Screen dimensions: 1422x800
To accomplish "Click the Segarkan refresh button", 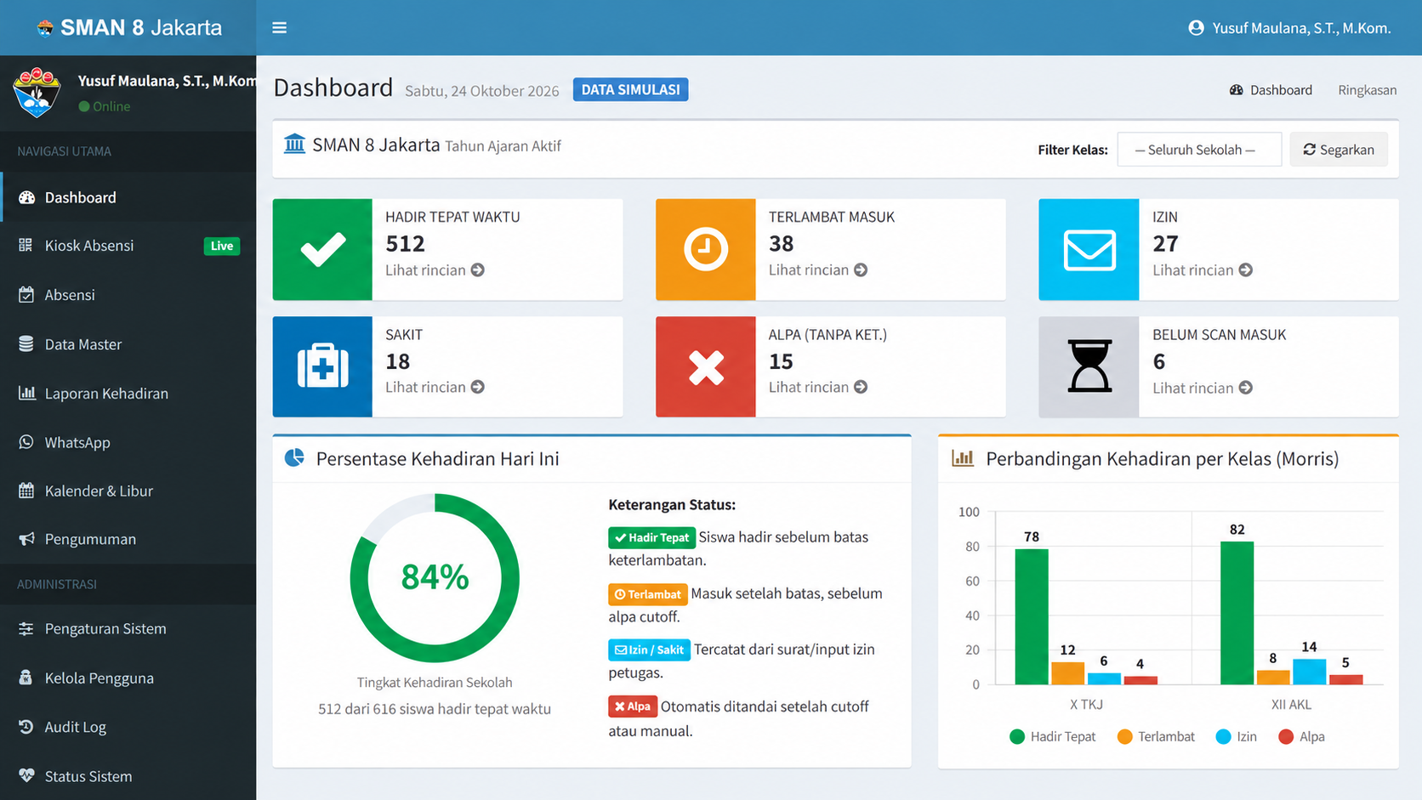I will pyautogui.click(x=1339, y=150).
